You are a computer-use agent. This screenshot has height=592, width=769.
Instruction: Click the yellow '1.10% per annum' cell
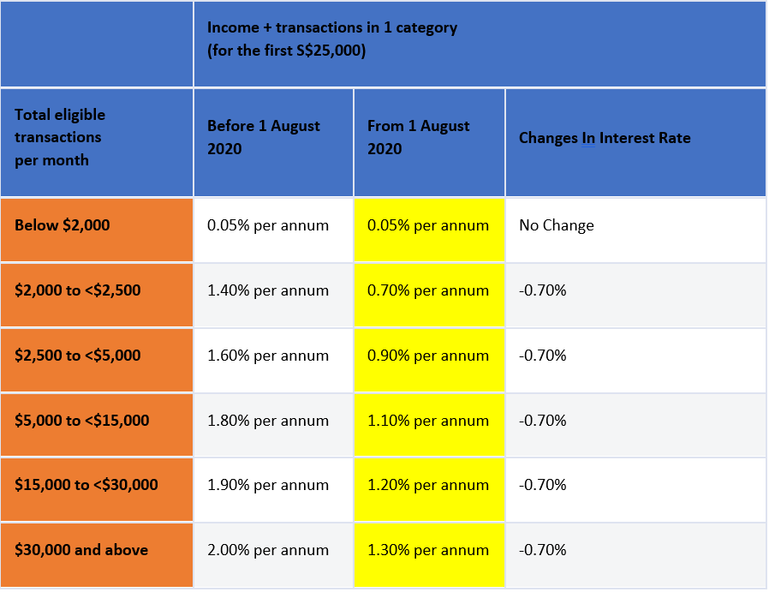428,421
